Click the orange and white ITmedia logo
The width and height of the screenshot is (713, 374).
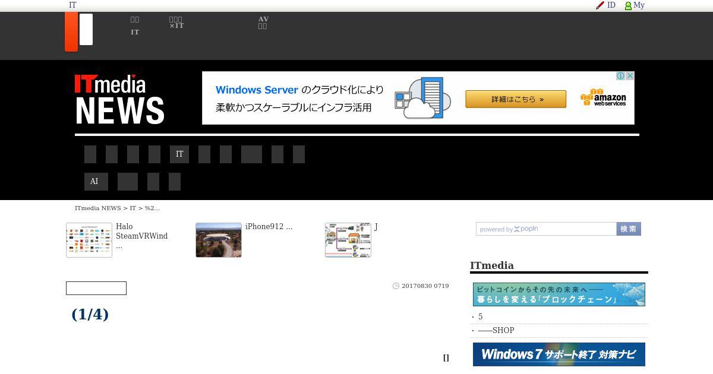point(79,32)
